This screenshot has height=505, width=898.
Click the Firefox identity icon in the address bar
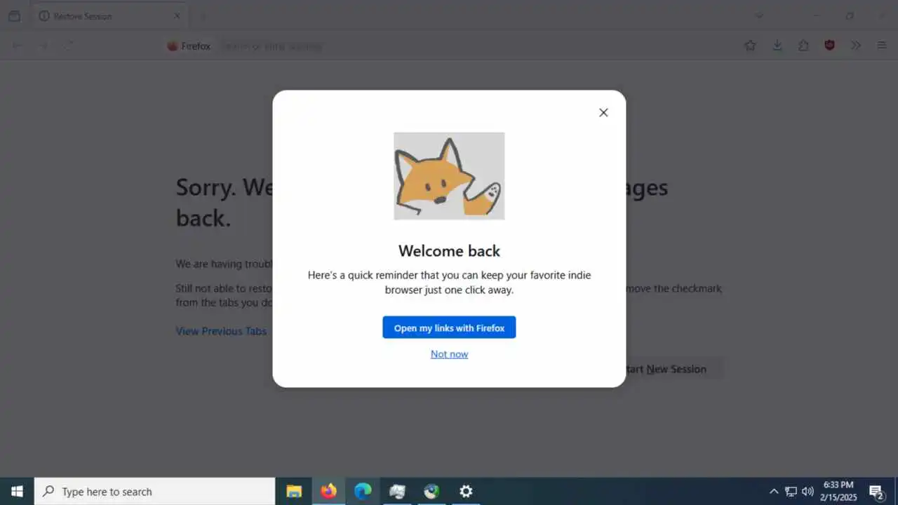tap(189, 46)
